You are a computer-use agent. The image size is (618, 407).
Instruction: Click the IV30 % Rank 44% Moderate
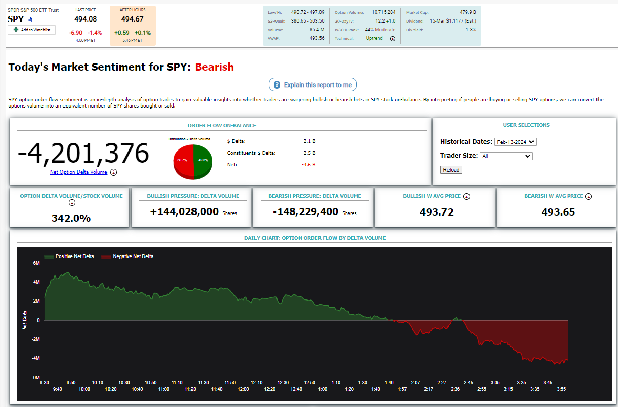coord(380,30)
